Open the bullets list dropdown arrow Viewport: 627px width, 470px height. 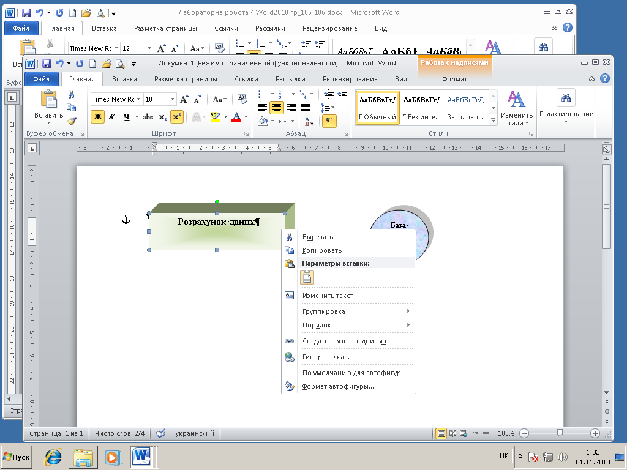pyautogui.click(x=272, y=94)
